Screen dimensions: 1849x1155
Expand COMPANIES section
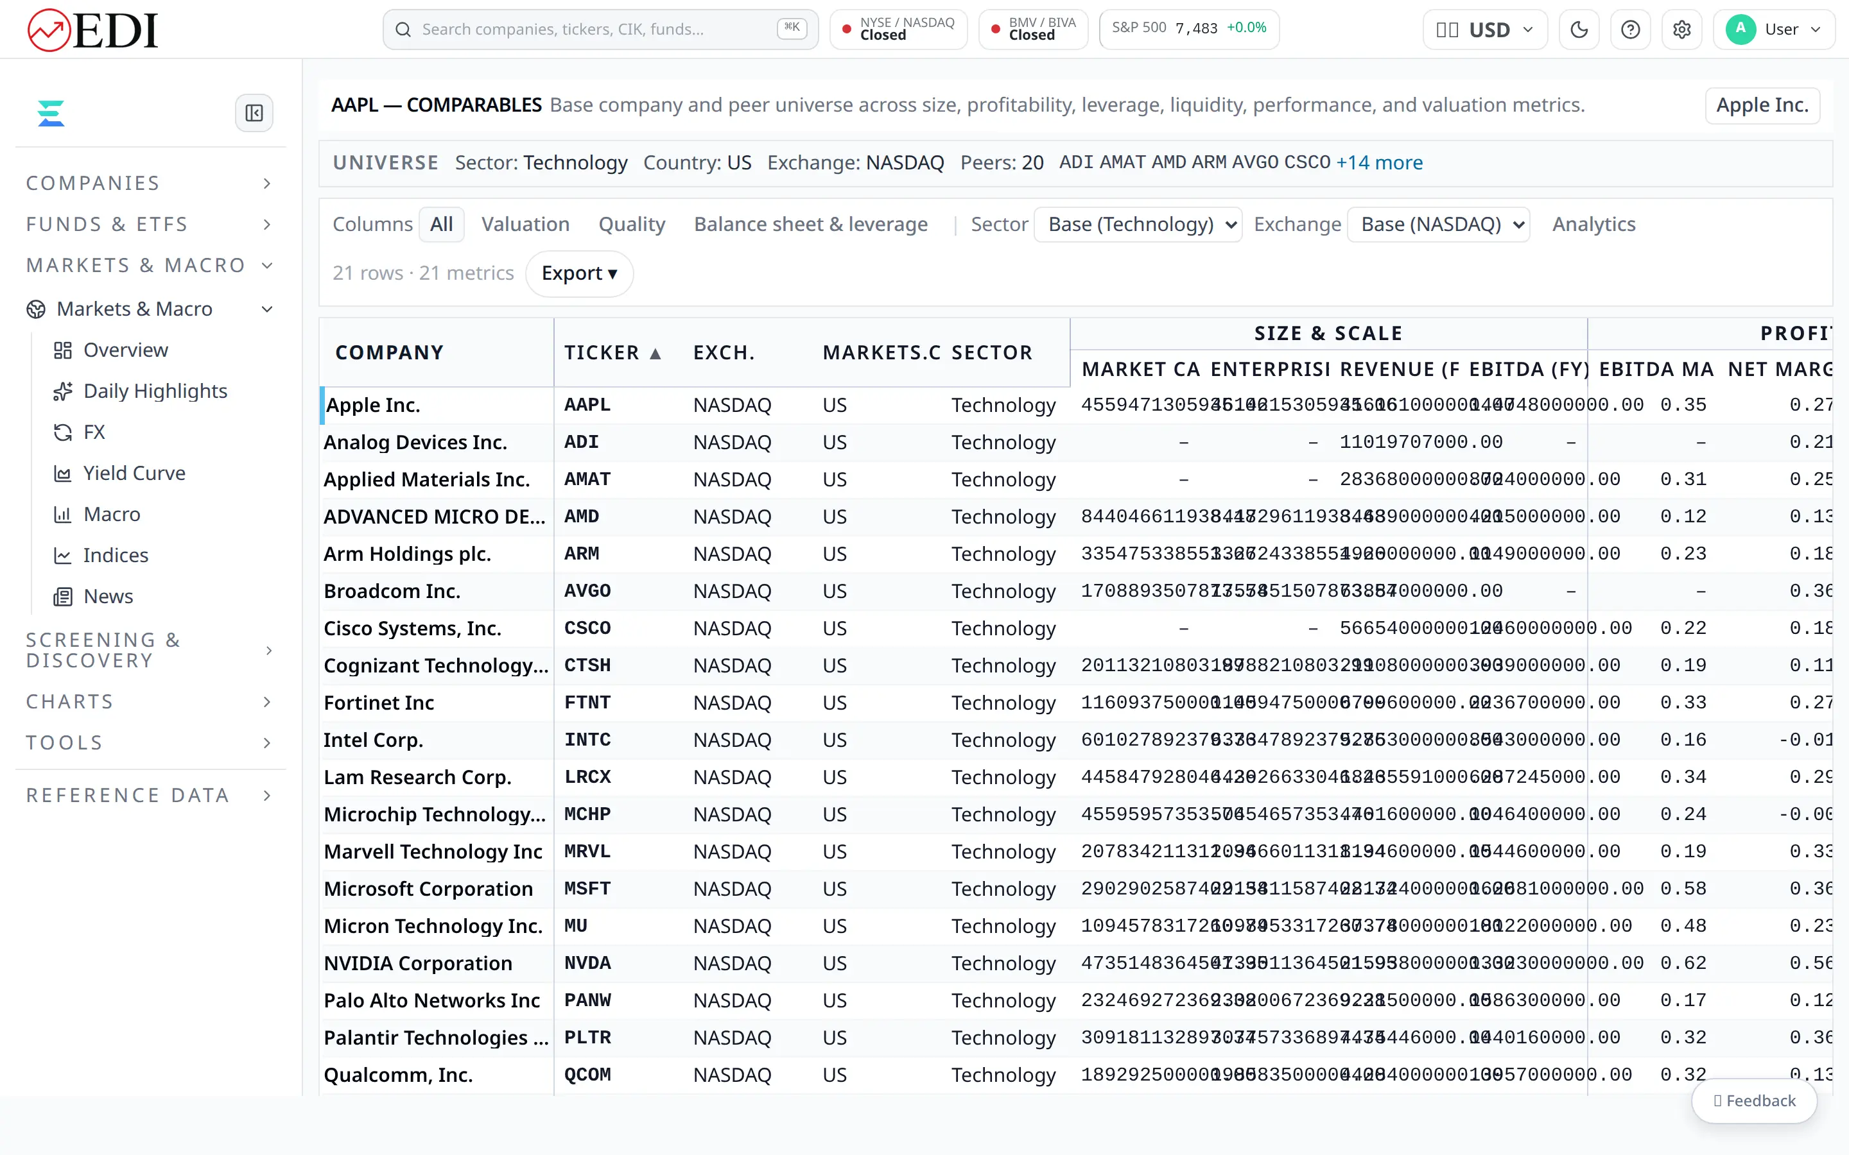150,184
